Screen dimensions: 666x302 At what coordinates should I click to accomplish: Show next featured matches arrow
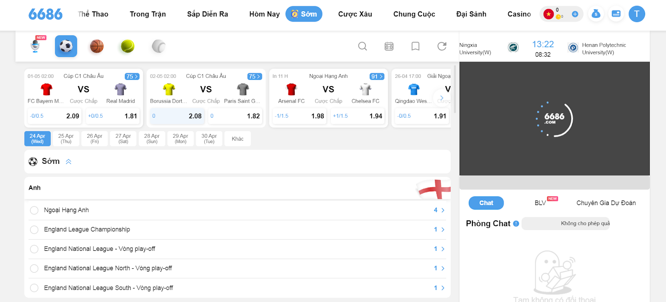441,98
